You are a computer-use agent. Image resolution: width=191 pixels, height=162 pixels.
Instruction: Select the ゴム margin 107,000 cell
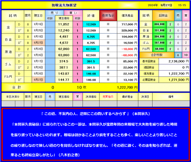160,43
